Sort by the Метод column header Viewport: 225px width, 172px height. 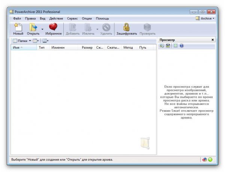pos(129,48)
